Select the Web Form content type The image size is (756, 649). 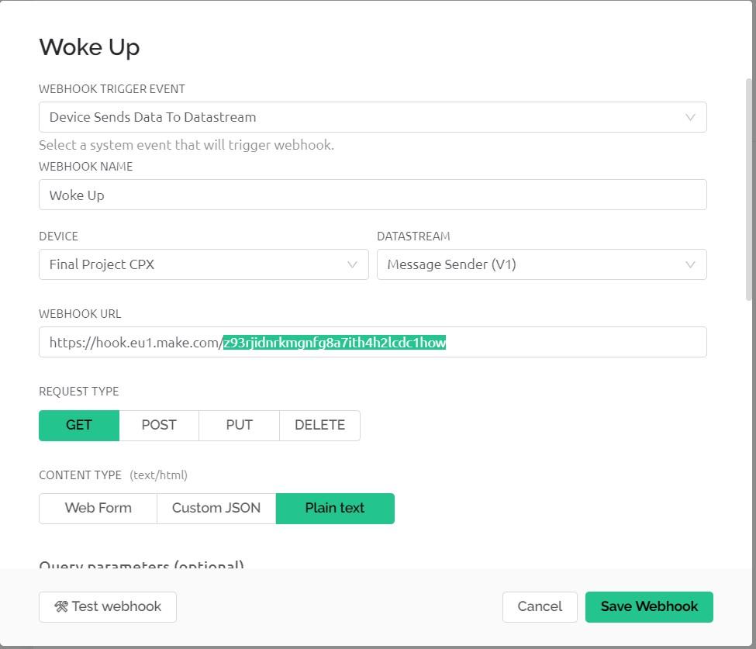[x=98, y=508]
